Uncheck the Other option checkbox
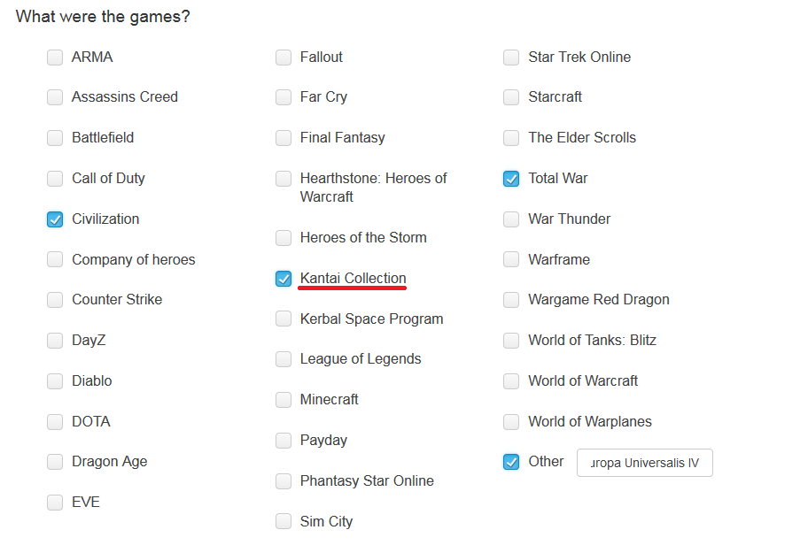Viewport: 808px width, 553px height. pyautogui.click(x=511, y=462)
